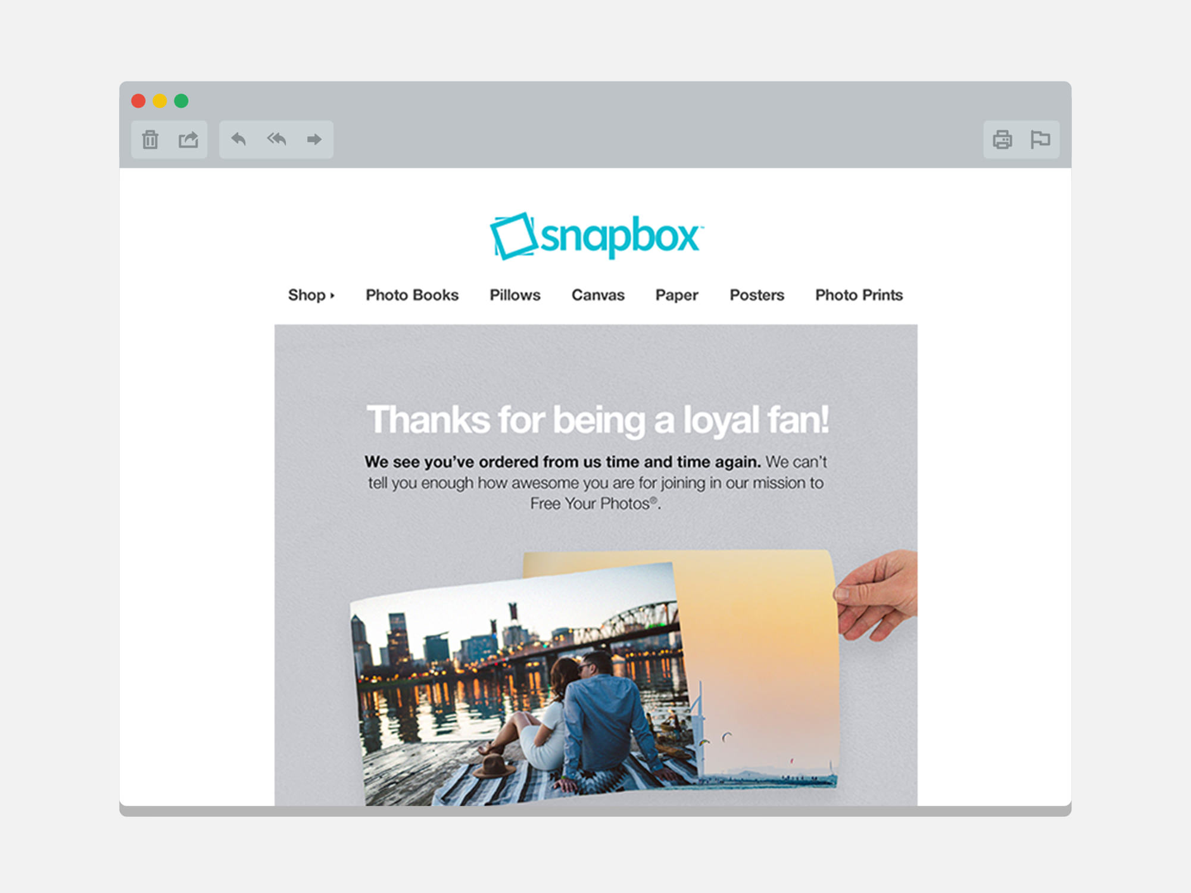1191x893 pixels.
Task: Browse Canvas products link
Action: click(x=598, y=295)
